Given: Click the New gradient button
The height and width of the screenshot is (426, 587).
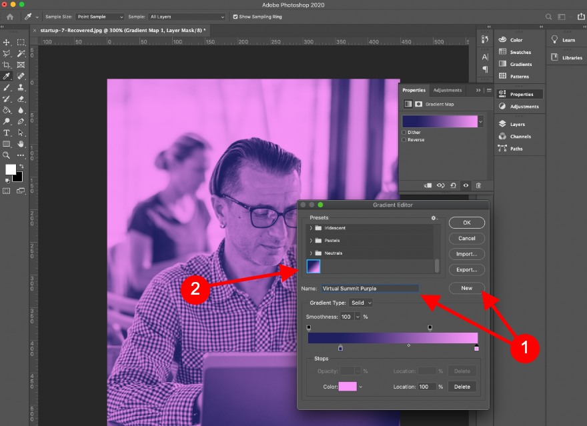Looking at the screenshot, I should coord(466,289).
